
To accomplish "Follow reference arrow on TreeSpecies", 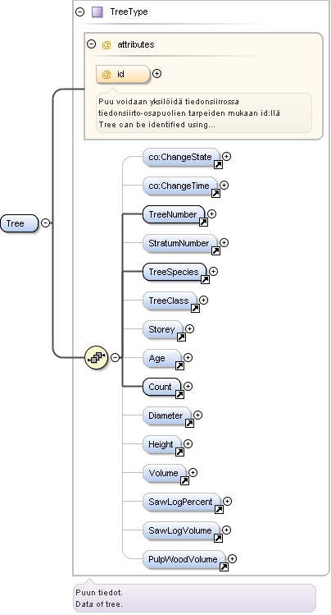I will (x=205, y=280).
